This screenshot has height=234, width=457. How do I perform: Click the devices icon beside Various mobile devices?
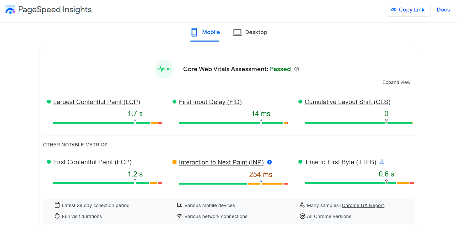point(180,205)
